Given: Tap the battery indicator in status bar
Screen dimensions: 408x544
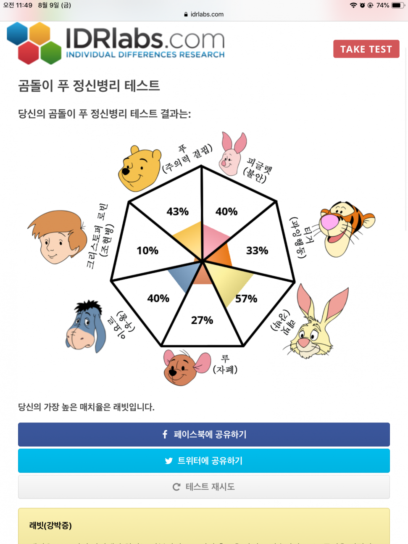Looking at the screenshot, I should point(397,5).
